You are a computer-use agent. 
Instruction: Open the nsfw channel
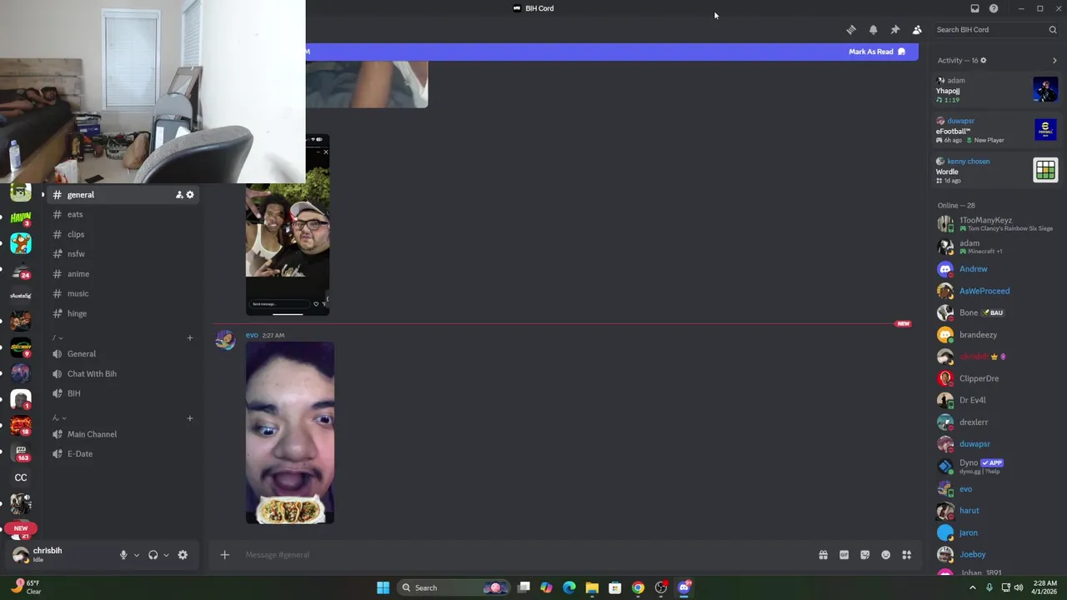[123, 253]
